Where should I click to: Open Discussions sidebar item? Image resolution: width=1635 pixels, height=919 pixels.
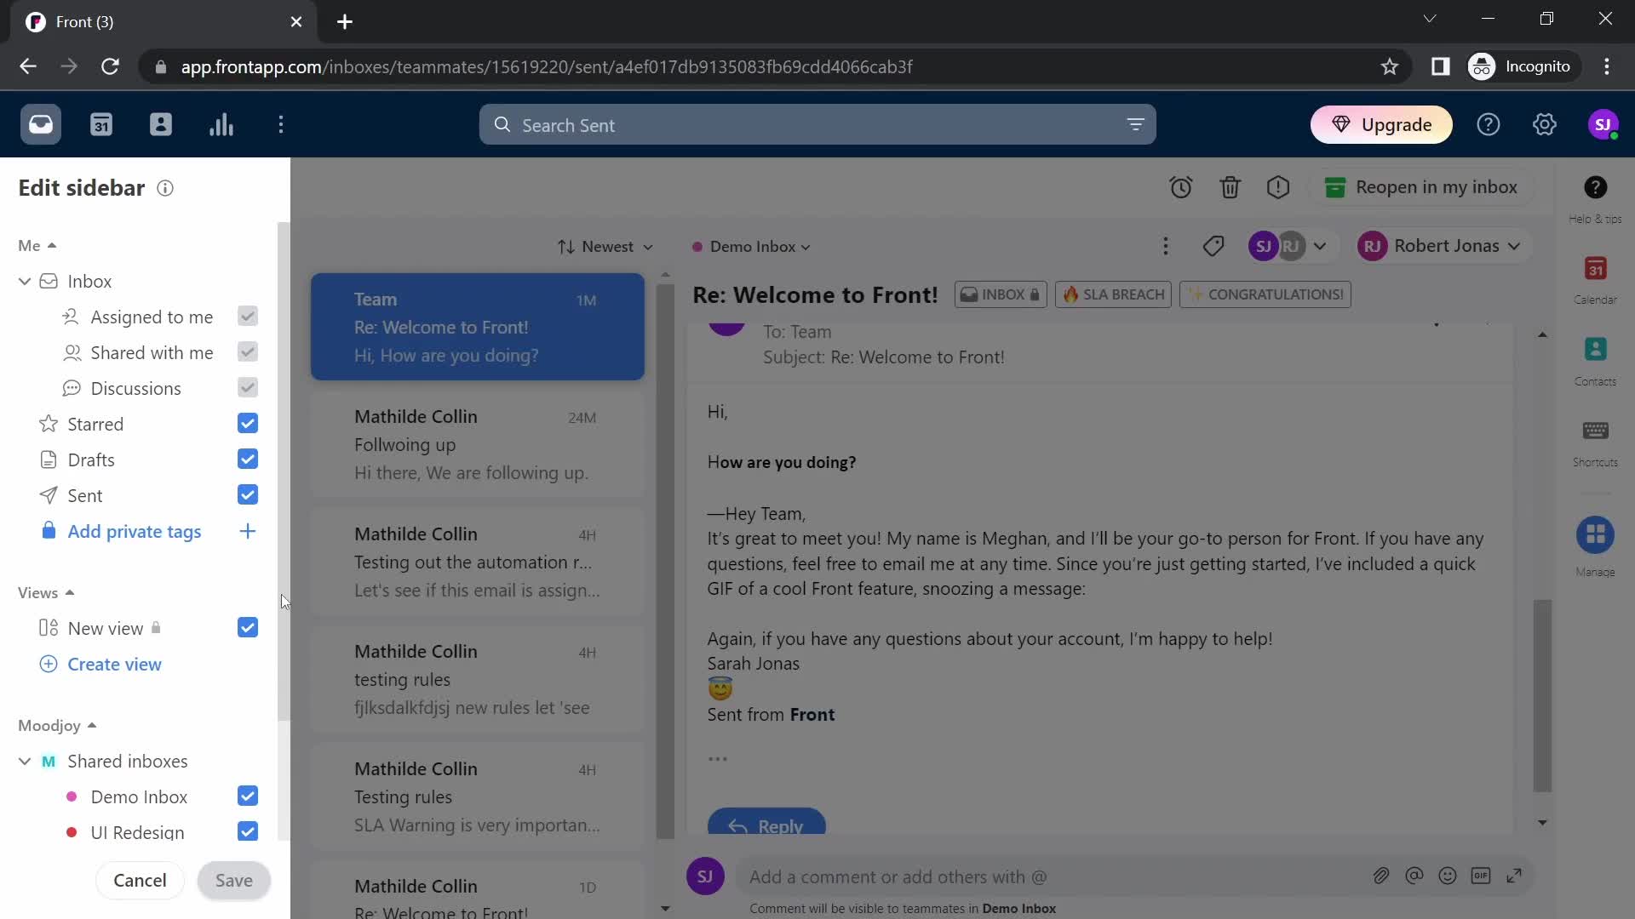(136, 390)
